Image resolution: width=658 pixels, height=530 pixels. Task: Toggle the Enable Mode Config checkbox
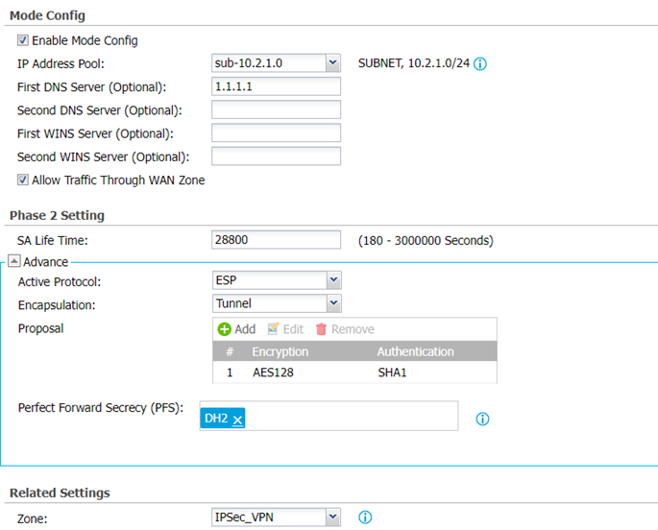coord(22,40)
